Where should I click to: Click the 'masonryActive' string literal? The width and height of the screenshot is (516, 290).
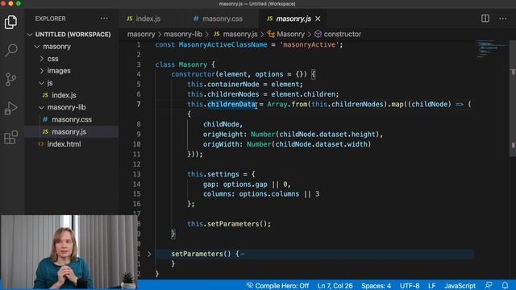310,45
